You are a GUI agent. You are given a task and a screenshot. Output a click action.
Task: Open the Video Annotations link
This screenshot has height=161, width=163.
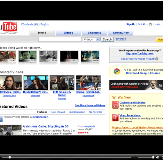tap(130, 115)
